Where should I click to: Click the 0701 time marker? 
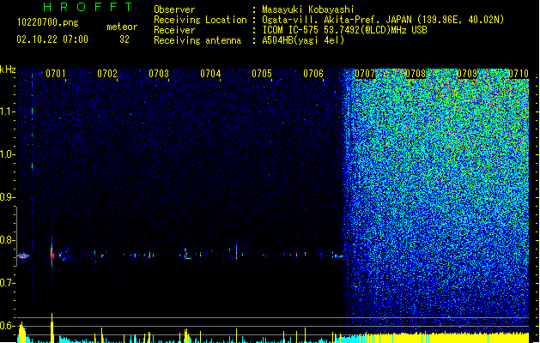click(x=56, y=74)
